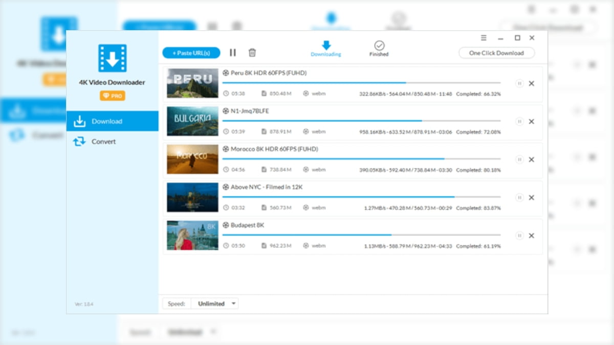Pause the Peru 8K HDR download

click(520, 84)
